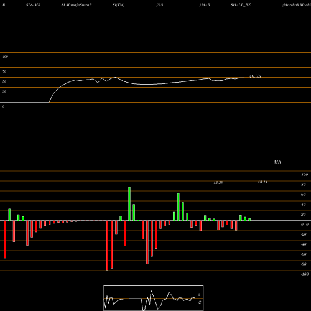311x311 pixels.
Task: Click the tallest green bar in MR histogram
Action: (x=129, y=204)
